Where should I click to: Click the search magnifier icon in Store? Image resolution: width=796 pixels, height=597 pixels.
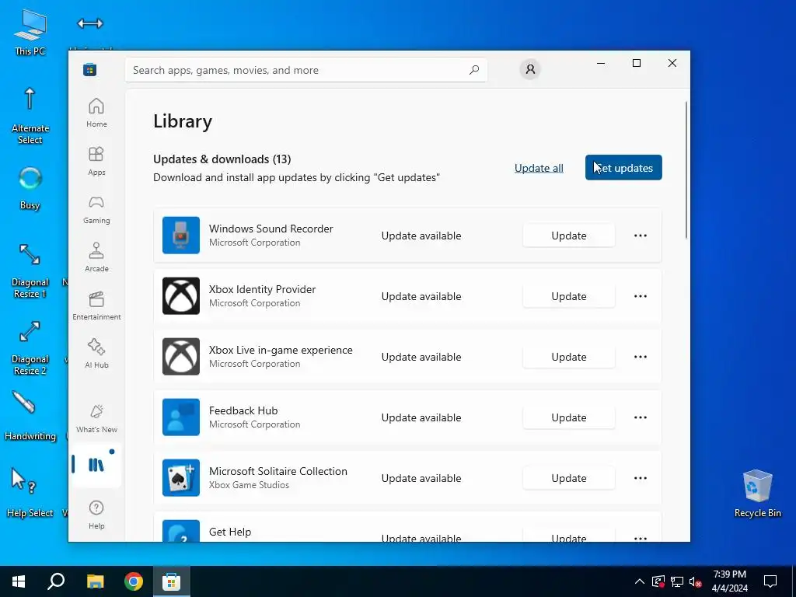473,70
